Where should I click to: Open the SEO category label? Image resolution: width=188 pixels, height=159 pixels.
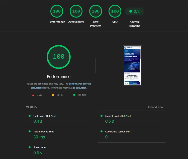tap(115, 22)
